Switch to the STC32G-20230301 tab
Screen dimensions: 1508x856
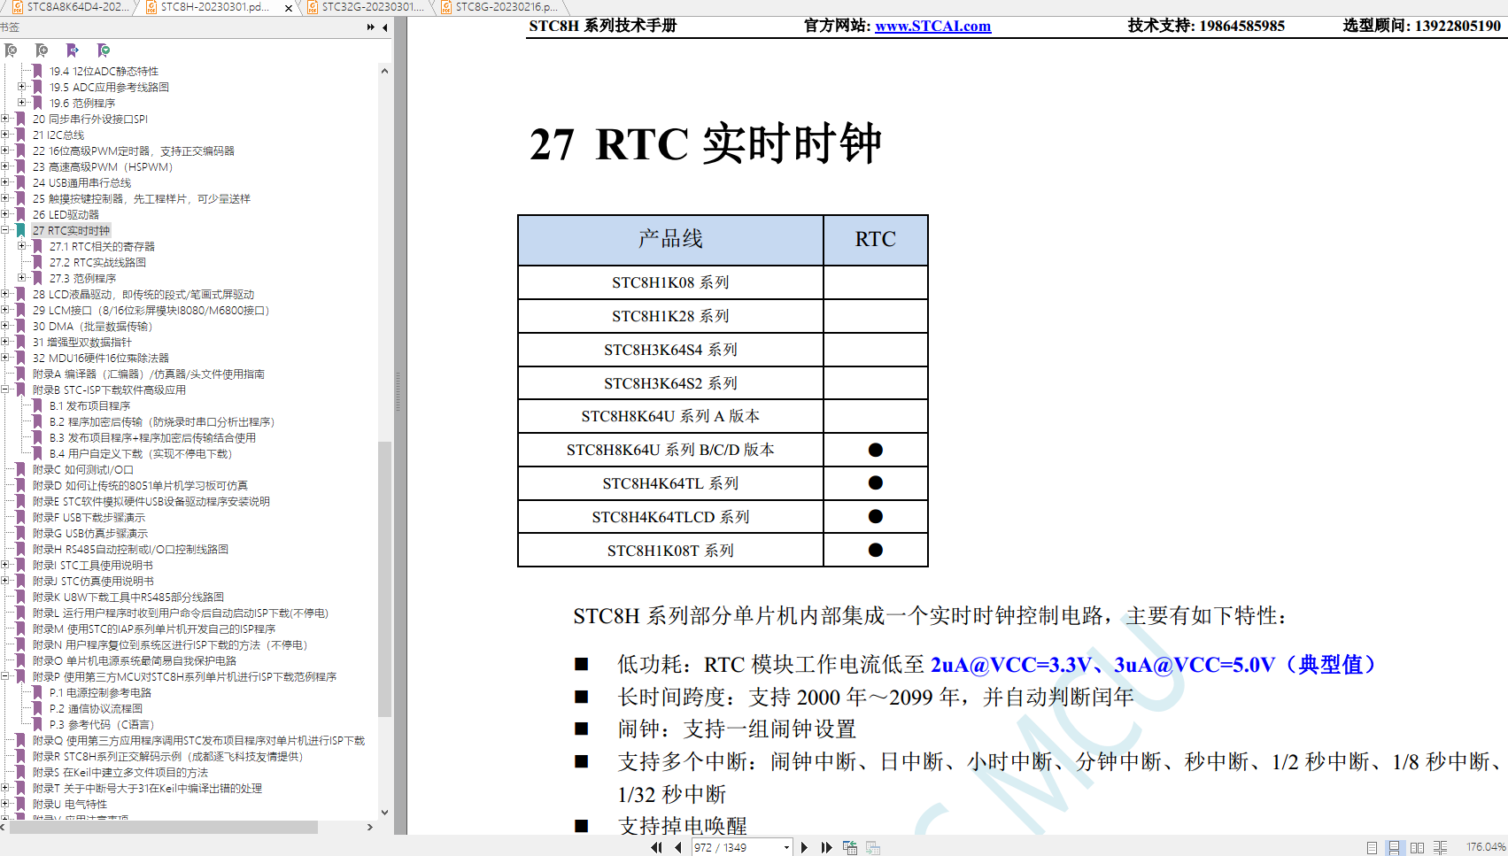(370, 7)
